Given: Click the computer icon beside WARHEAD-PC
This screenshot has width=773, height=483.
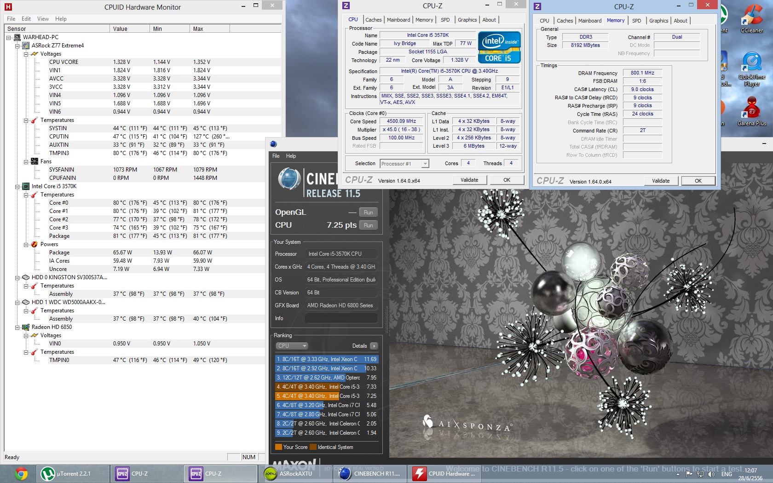Looking at the screenshot, I should [17, 37].
